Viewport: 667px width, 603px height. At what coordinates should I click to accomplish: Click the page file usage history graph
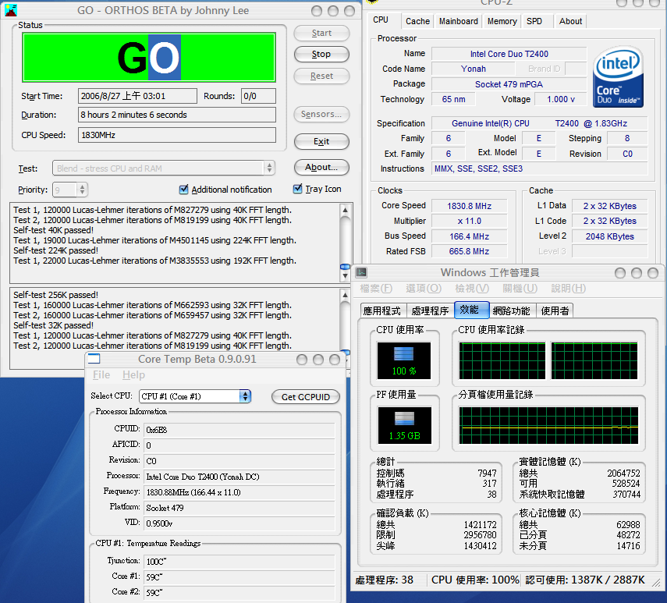[x=548, y=425]
